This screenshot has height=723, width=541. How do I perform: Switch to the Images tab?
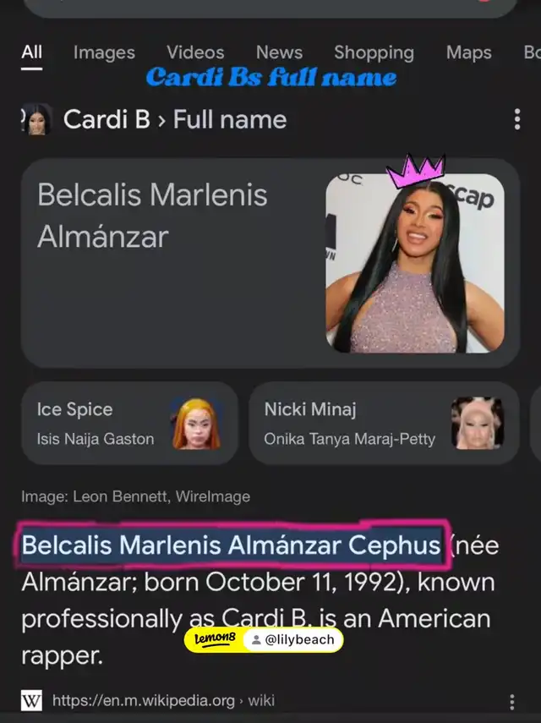(x=104, y=52)
